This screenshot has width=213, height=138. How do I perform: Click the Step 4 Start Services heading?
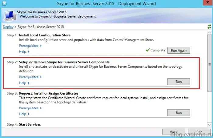pos(30,124)
